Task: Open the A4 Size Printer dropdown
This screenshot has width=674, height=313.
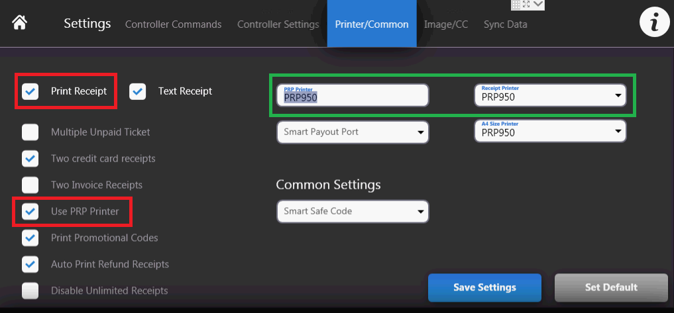Action: click(x=550, y=131)
